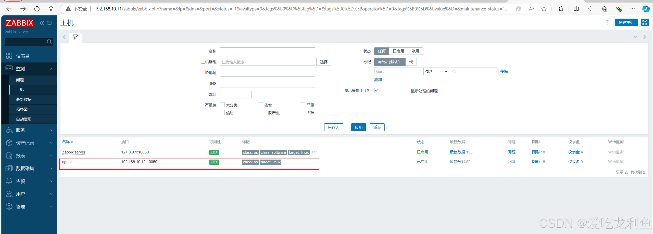Reload the page with refresh icon
The width and height of the screenshot is (653, 234).
click(37, 9)
